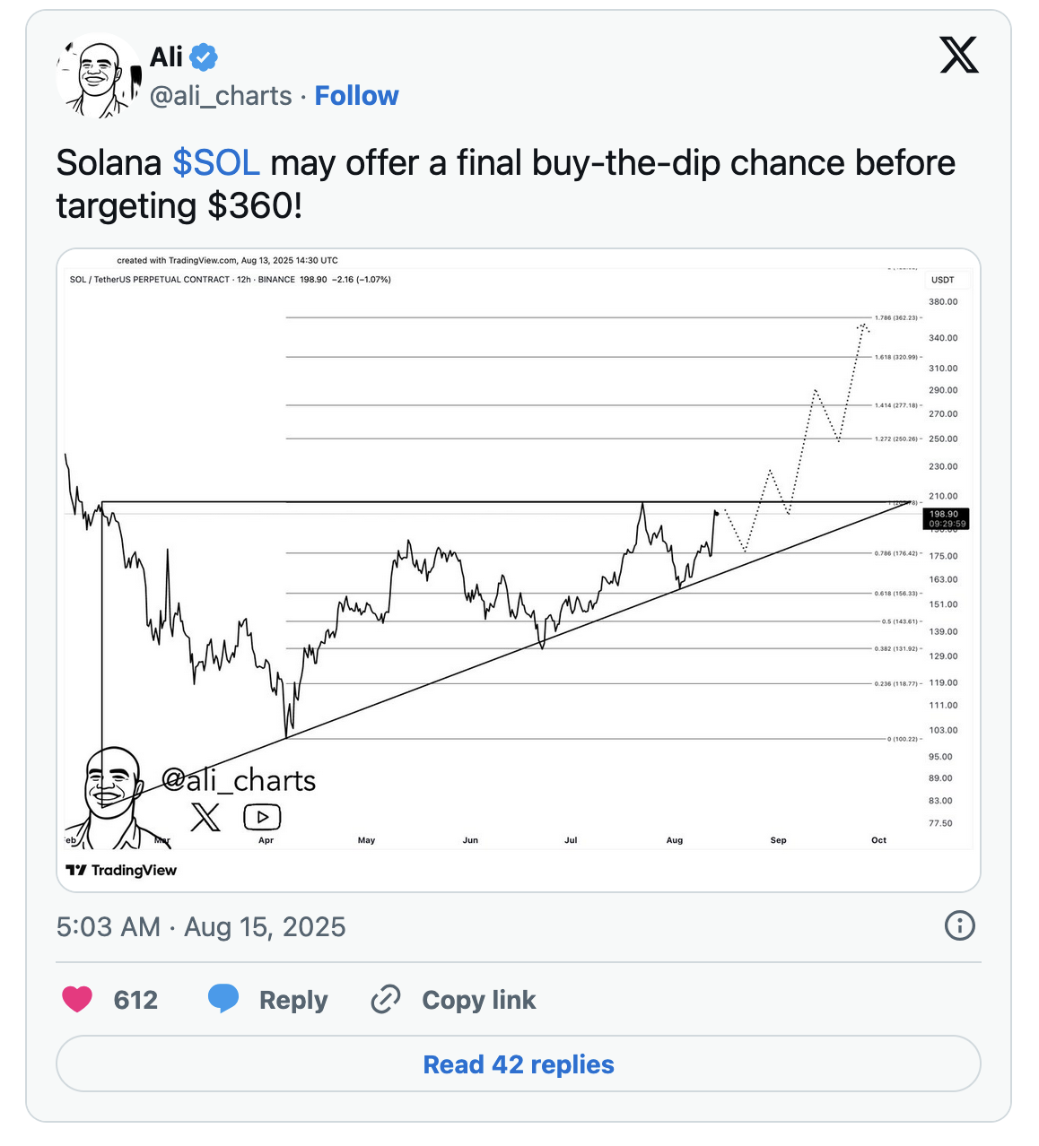Click the 612 likes count
This screenshot has height=1146, width=1039.
click(x=135, y=1000)
